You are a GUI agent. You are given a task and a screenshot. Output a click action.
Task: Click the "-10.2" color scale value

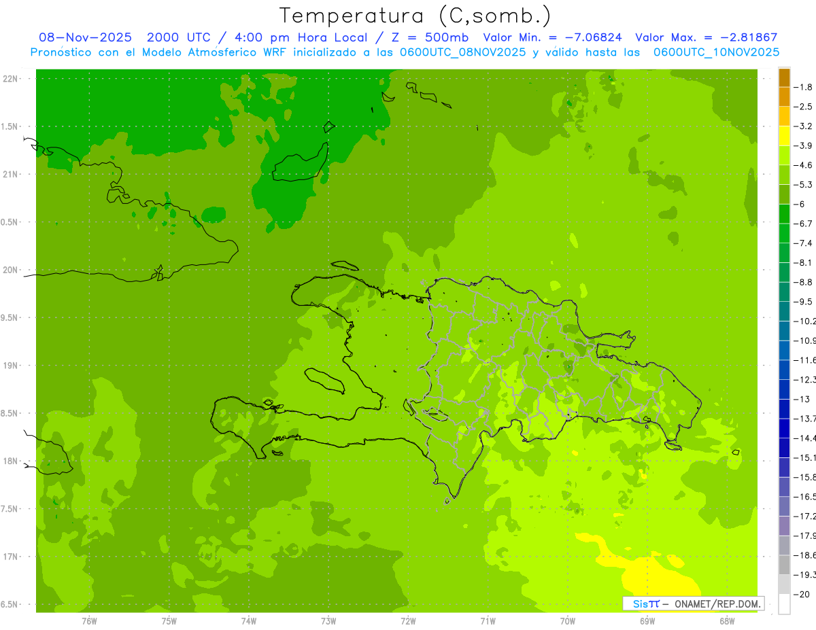coord(805,321)
